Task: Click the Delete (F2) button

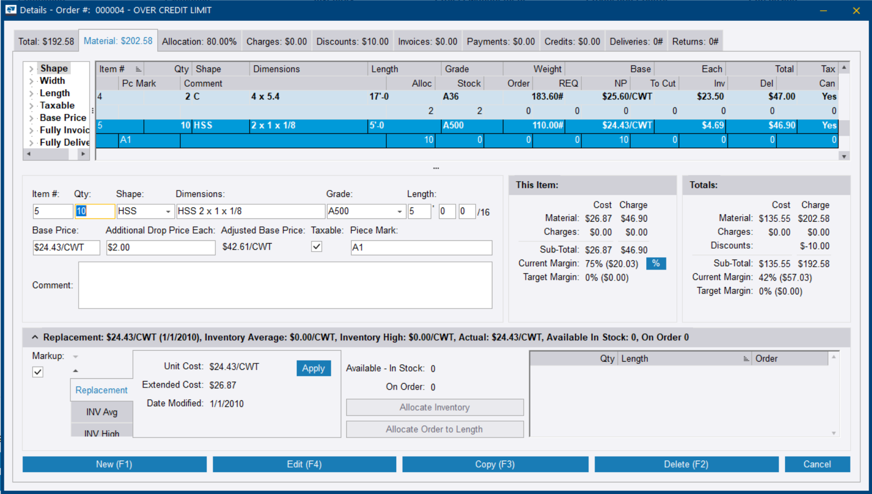Action: click(x=686, y=464)
